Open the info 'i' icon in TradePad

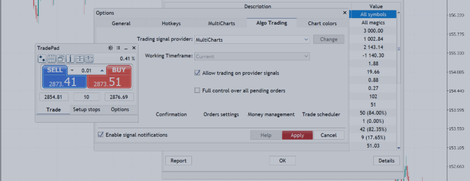70,59
